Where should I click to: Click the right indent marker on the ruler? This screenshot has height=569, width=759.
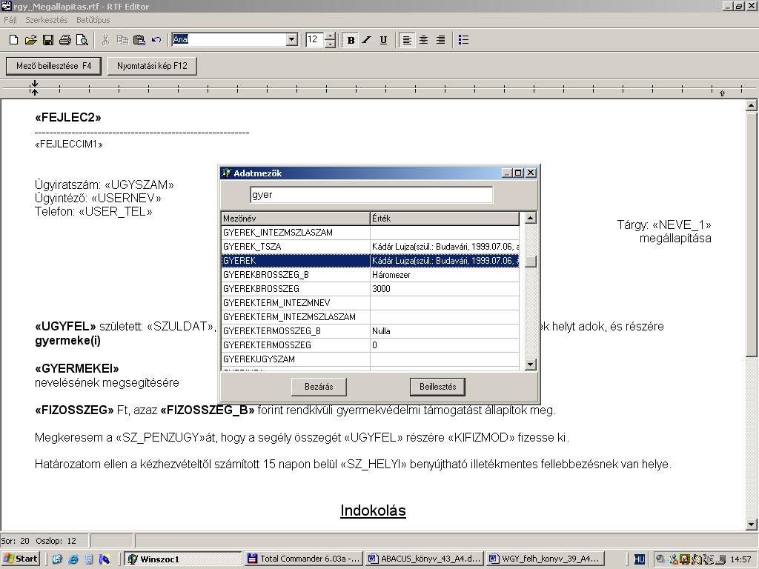722,93
